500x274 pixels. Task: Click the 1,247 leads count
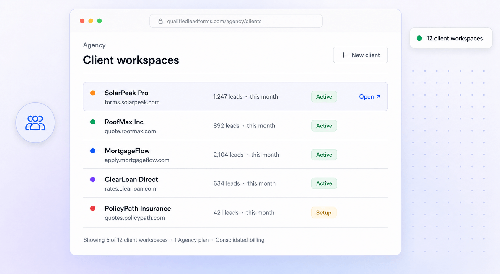[228, 97]
